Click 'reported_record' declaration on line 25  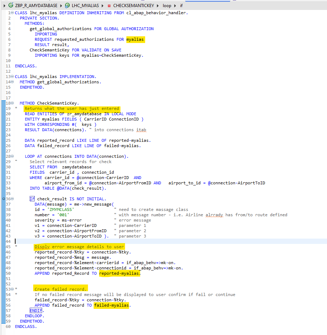point(56,140)
